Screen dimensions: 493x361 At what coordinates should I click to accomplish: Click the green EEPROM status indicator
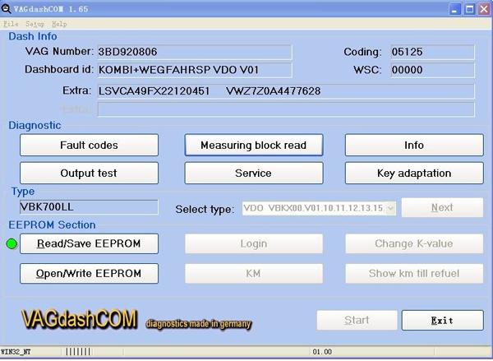(12, 243)
